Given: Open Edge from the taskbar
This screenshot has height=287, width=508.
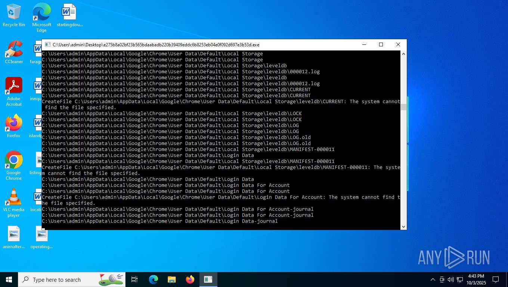Looking at the screenshot, I should click(x=154, y=280).
